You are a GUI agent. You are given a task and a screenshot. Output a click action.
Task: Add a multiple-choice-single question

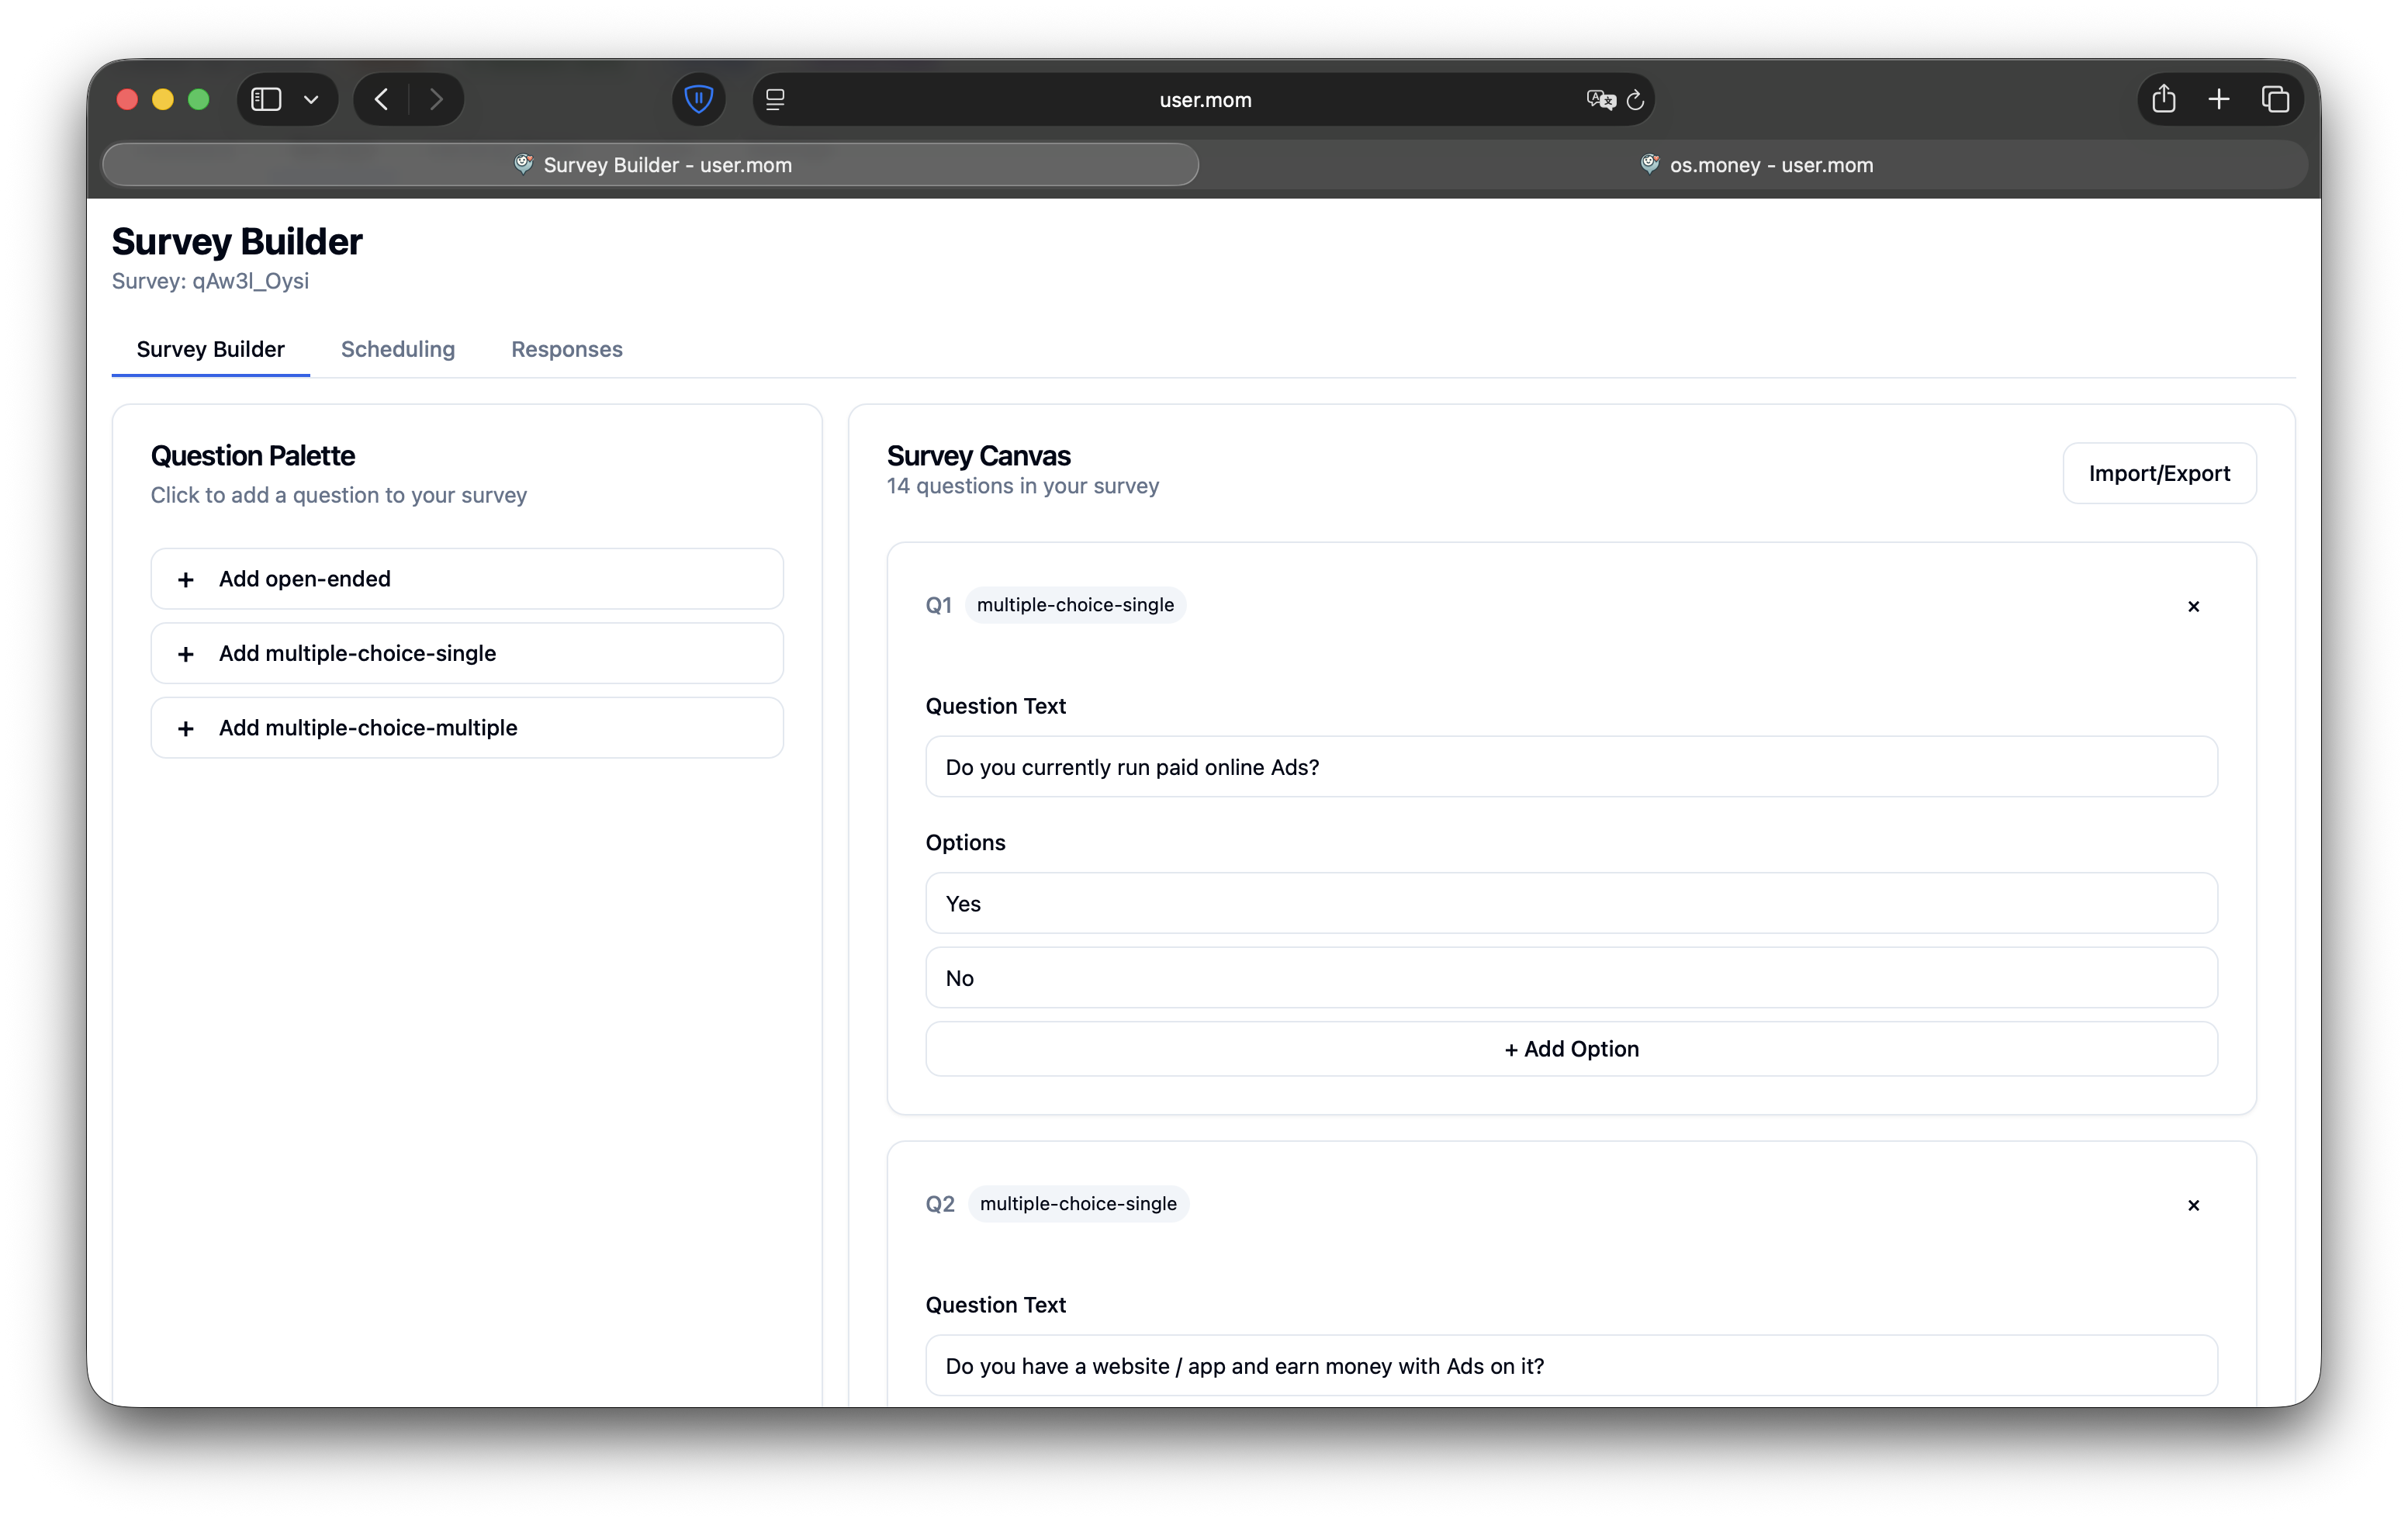[466, 653]
